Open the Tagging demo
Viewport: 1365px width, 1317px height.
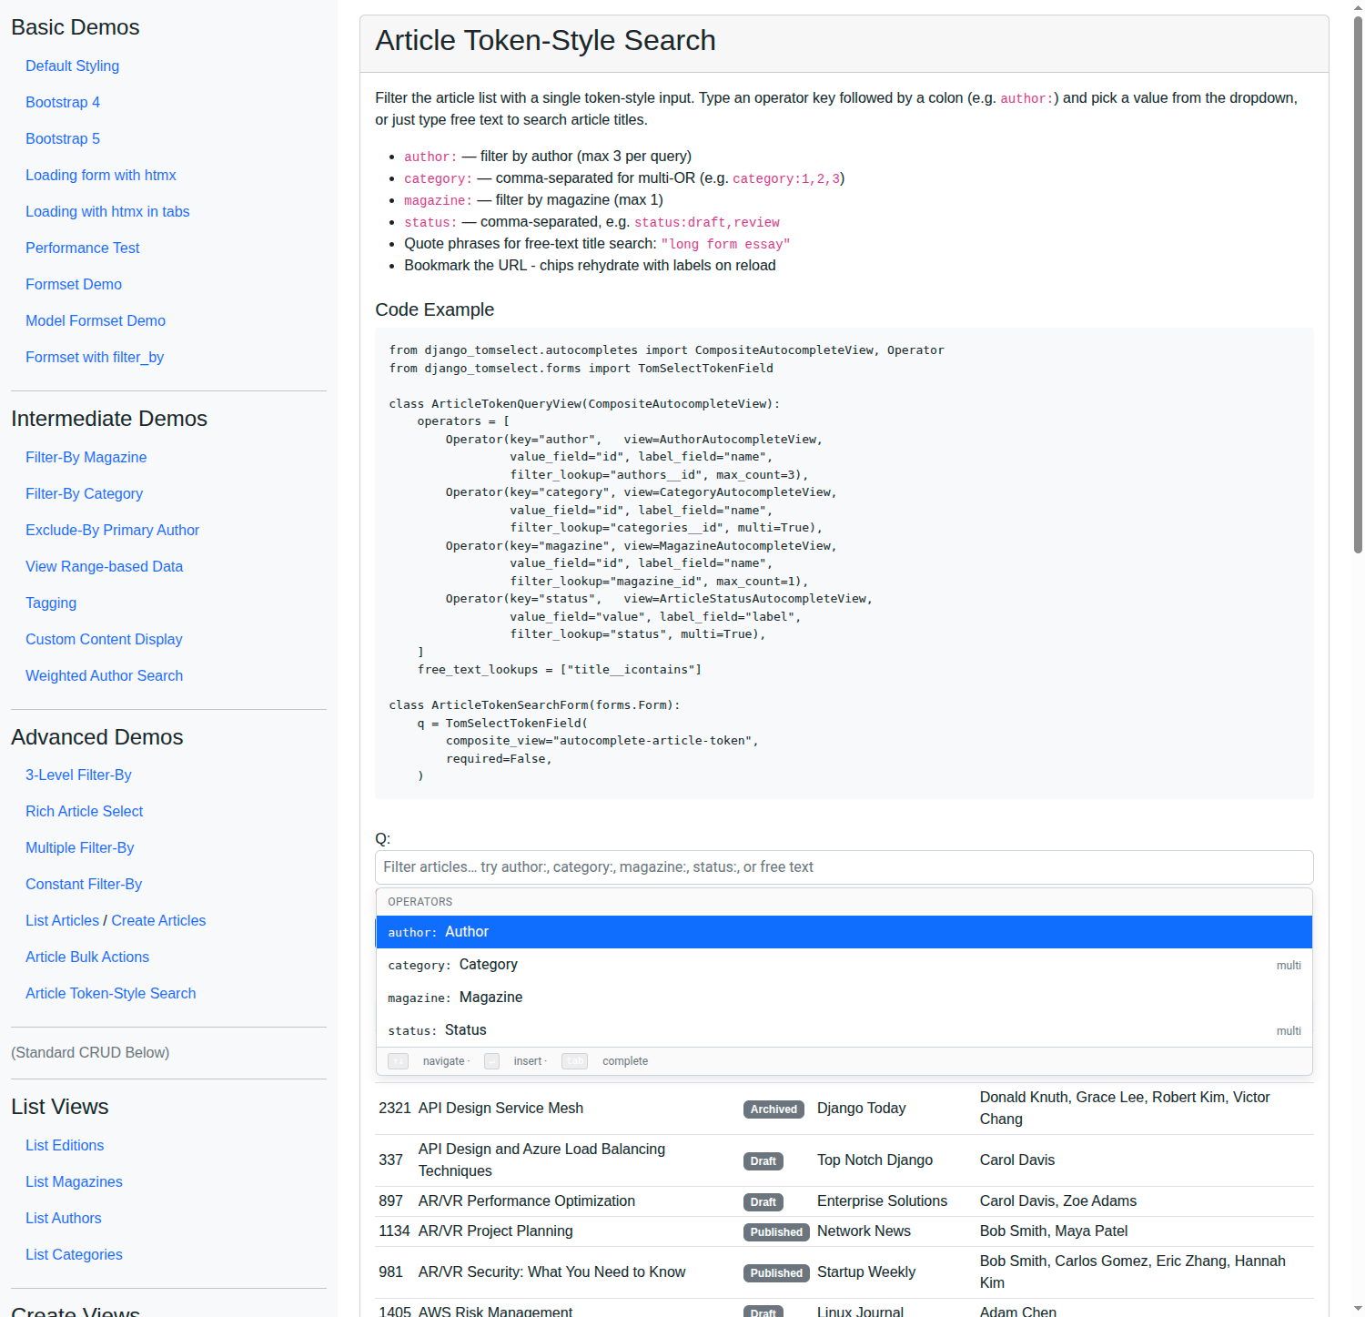[x=51, y=603]
